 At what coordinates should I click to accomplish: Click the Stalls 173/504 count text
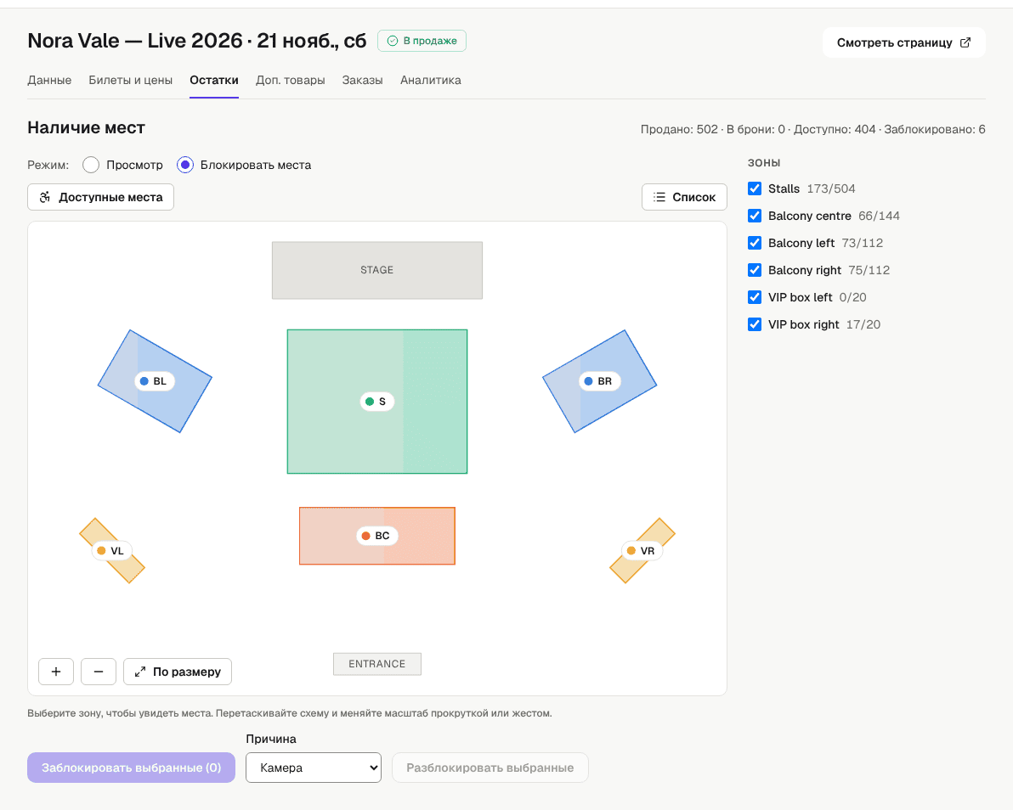click(831, 188)
